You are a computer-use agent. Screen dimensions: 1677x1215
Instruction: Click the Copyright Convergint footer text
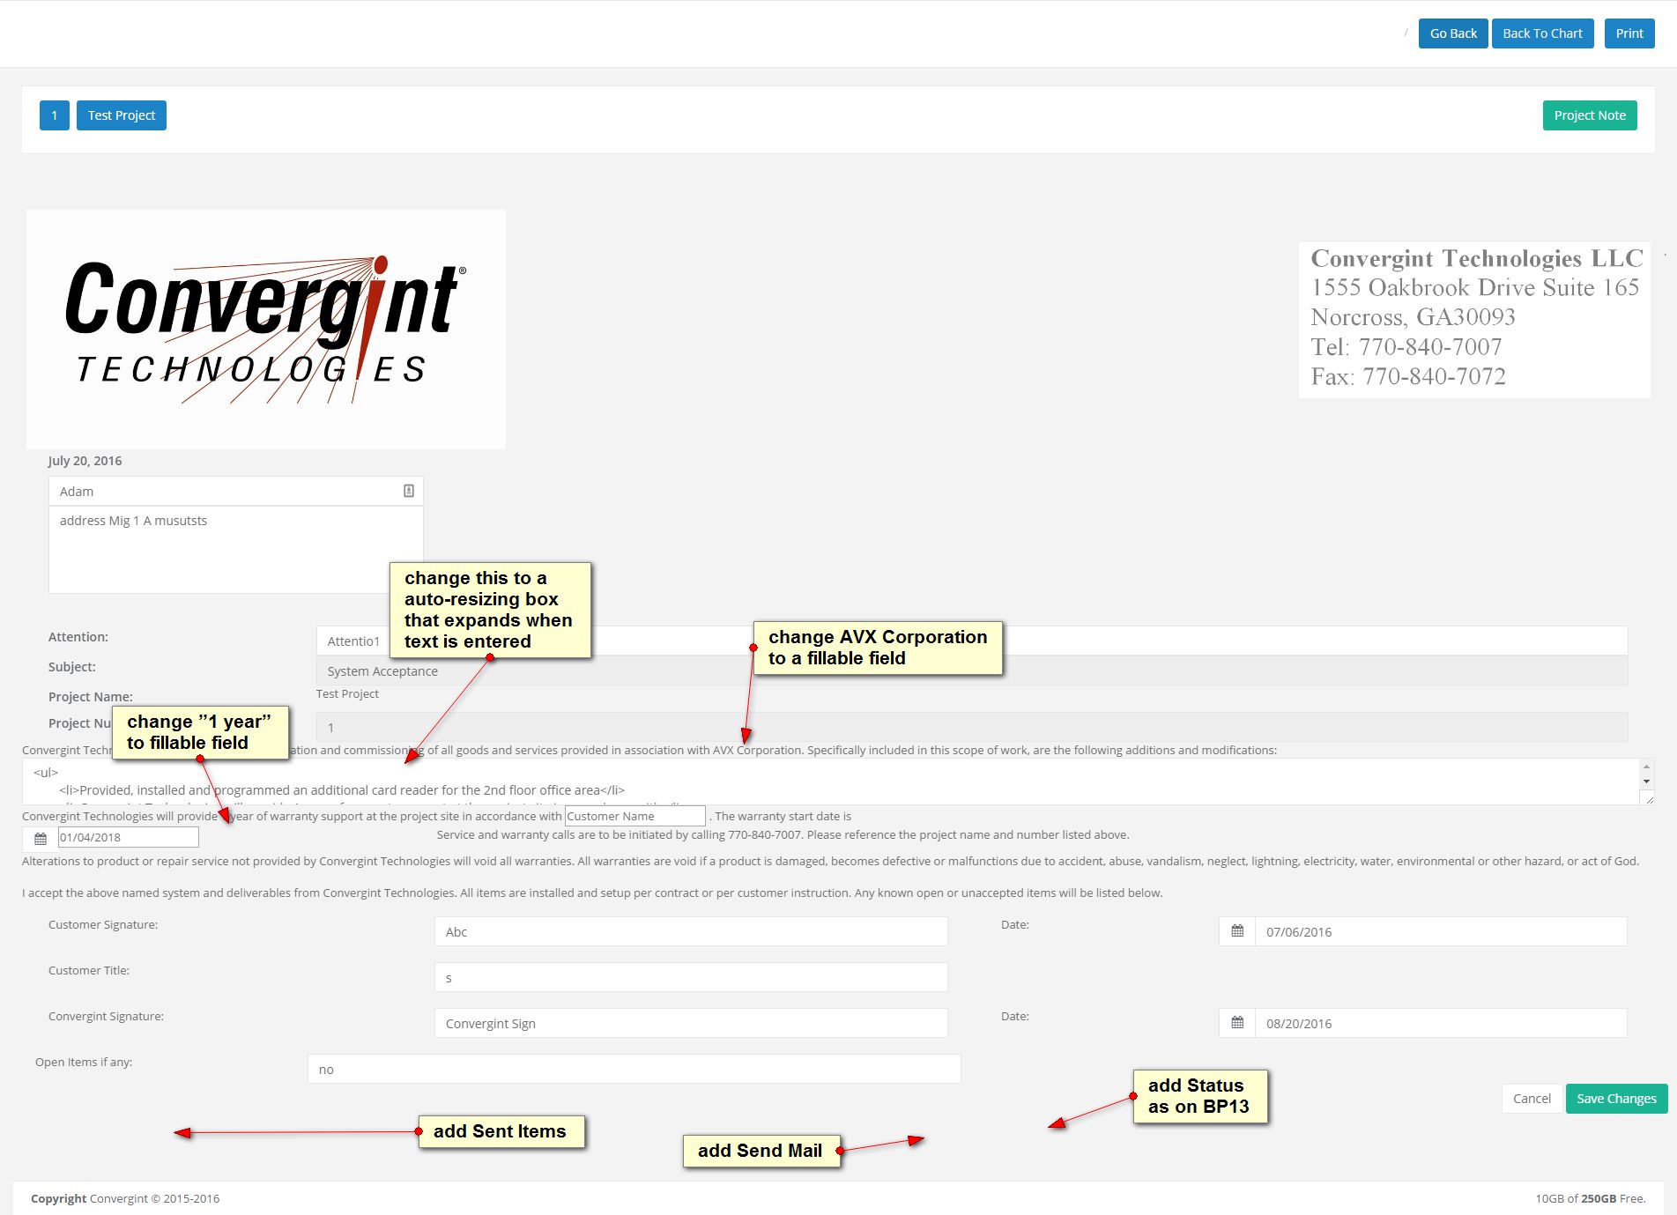125,1198
